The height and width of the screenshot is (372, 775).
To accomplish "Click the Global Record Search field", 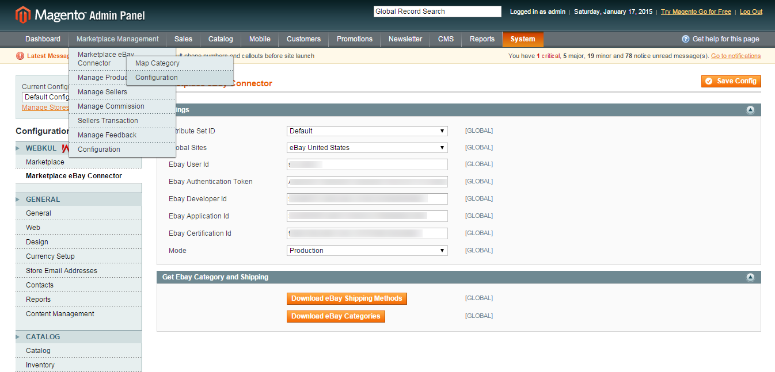I will coord(437,11).
